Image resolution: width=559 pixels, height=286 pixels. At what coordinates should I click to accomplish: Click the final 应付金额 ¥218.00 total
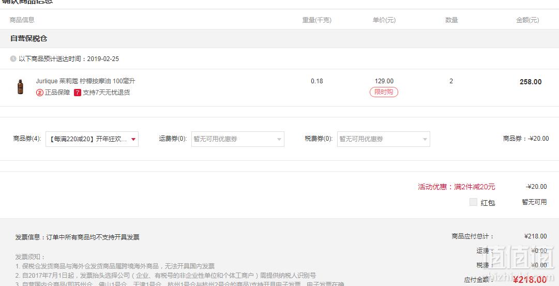[x=530, y=280]
